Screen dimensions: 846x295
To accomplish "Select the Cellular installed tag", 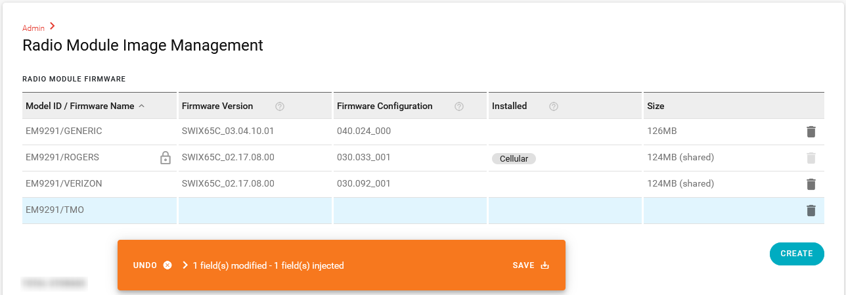I will click(514, 158).
